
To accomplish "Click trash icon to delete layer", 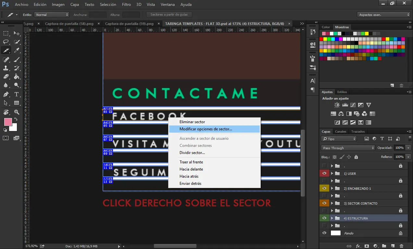I will (x=401, y=246).
